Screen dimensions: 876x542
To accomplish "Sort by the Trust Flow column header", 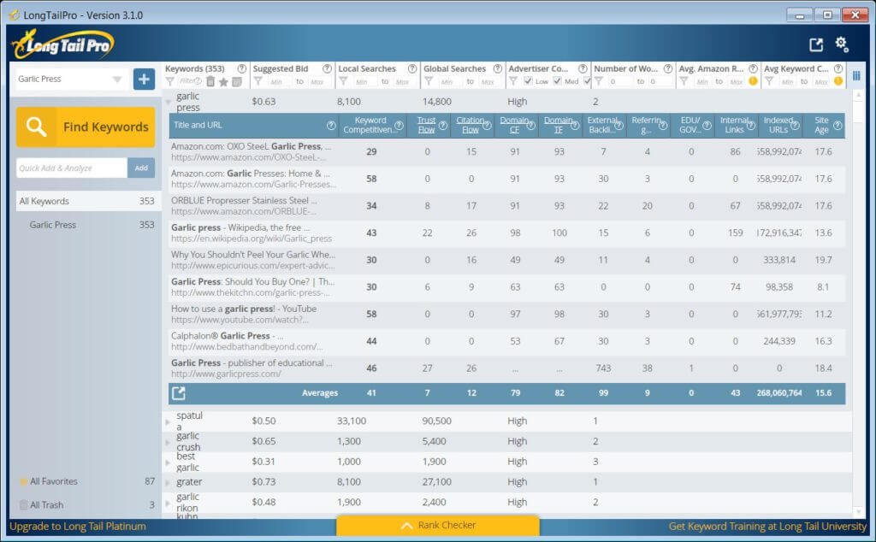I will pos(426,125).
